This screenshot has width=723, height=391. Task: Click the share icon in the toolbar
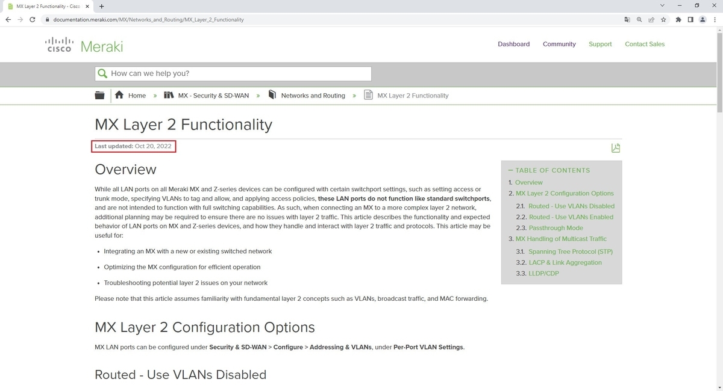click(x=651, y=19)
